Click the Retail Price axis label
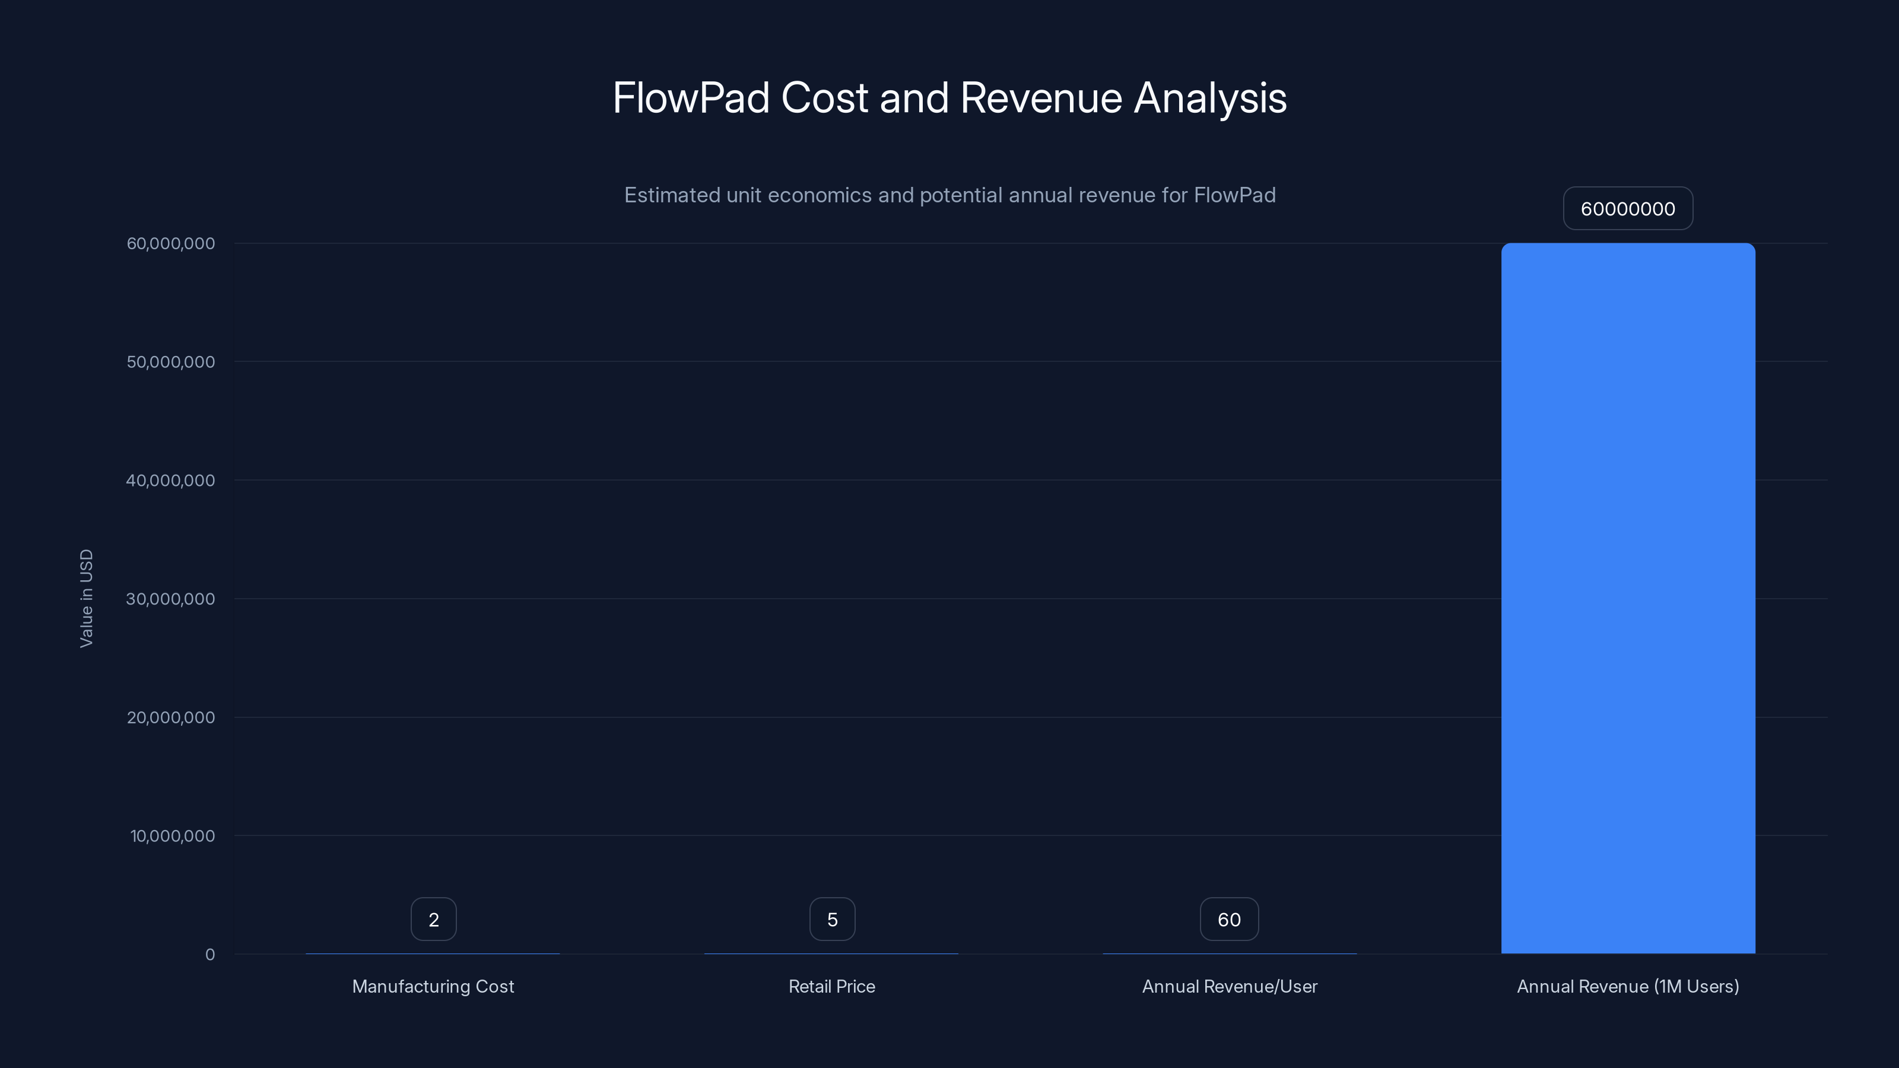1899x1068 pixels. click(x=831, y=986)
